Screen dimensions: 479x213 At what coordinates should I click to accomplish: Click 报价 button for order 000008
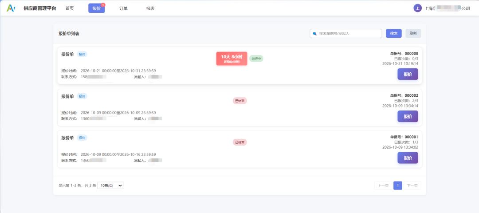click(408, 74)
